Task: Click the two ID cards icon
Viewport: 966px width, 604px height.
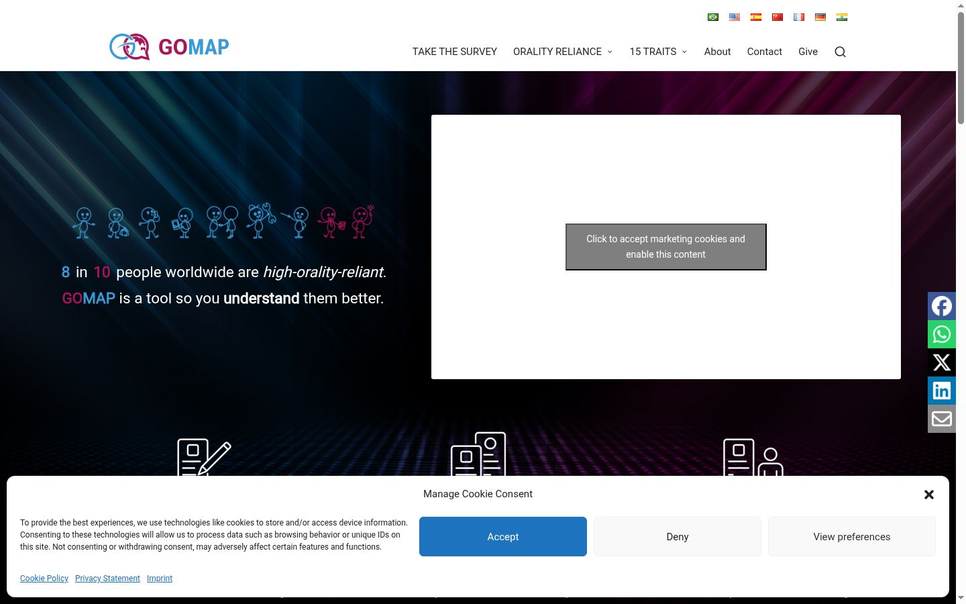Action: point(478,454)
